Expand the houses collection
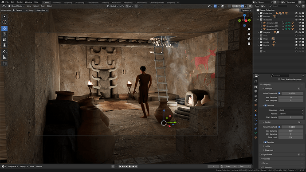The image size is (306, 172). [x=258, y=16]
